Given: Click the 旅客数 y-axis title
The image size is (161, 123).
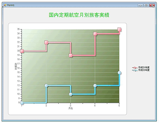Looking at the screenshot, I should [x=16, y=66].
